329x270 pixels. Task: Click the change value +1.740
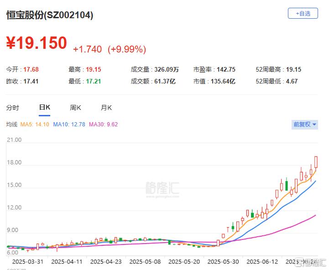pos(87,49)
